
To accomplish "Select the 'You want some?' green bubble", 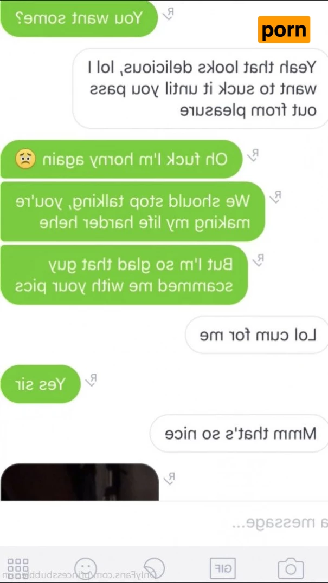I will (x=79, y=18).
